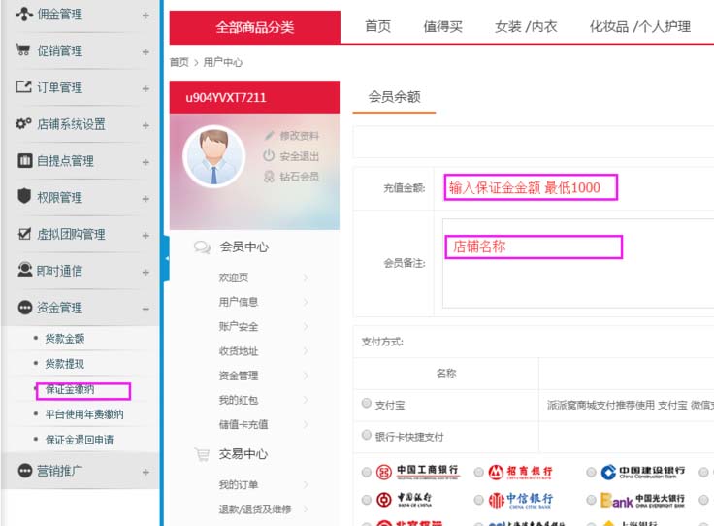714x526 pixels.
Task: Expand 虚拟团购管理 with its plus sign
Action: coord(146,236)
